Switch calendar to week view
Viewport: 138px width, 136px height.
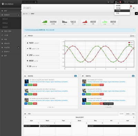coord(128,114)
